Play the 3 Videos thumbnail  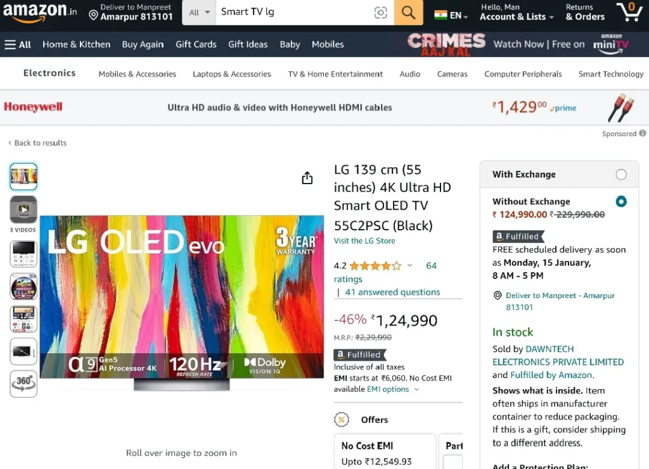[23, 209]
